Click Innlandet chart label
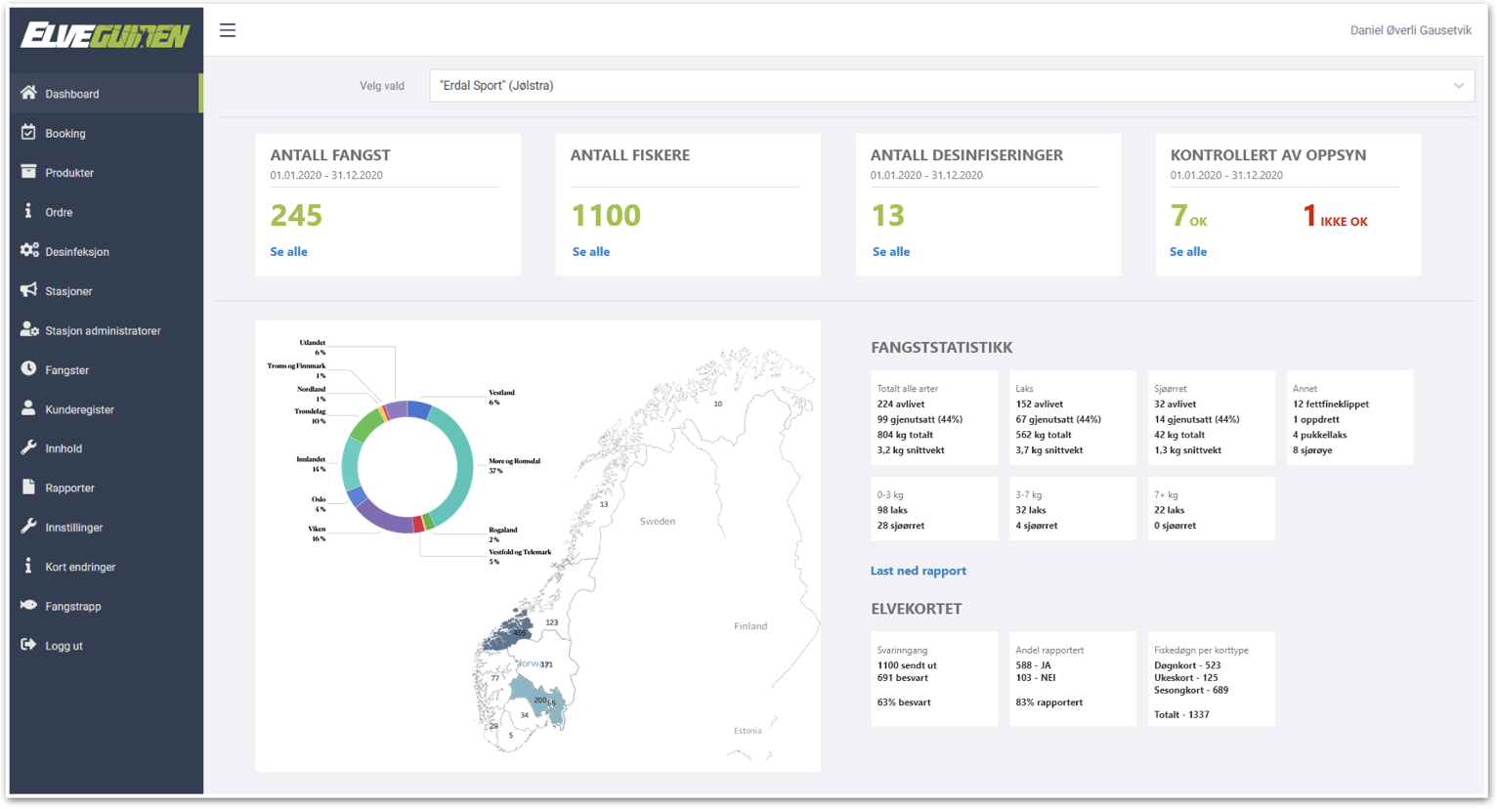The image size is (1497, 809). (x=311, y=463)
